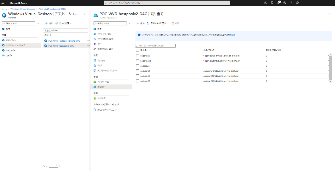Open アクセス制御 (IAM) in the resource menu

tap(105, 39)
